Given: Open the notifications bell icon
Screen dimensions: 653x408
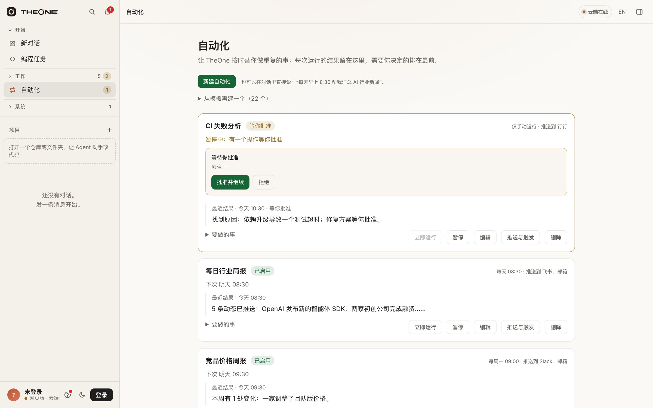Looking at the screenshot, I should [x=107, y=12].
